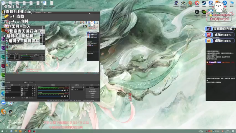
Task: Toggle visibility of the second source row
Action: 33,89
